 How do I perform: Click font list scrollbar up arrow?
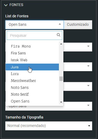61,44
